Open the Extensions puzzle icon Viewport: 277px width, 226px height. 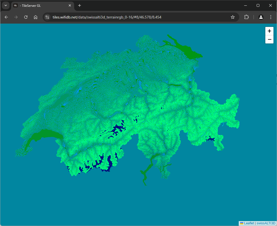click(246, 17)
